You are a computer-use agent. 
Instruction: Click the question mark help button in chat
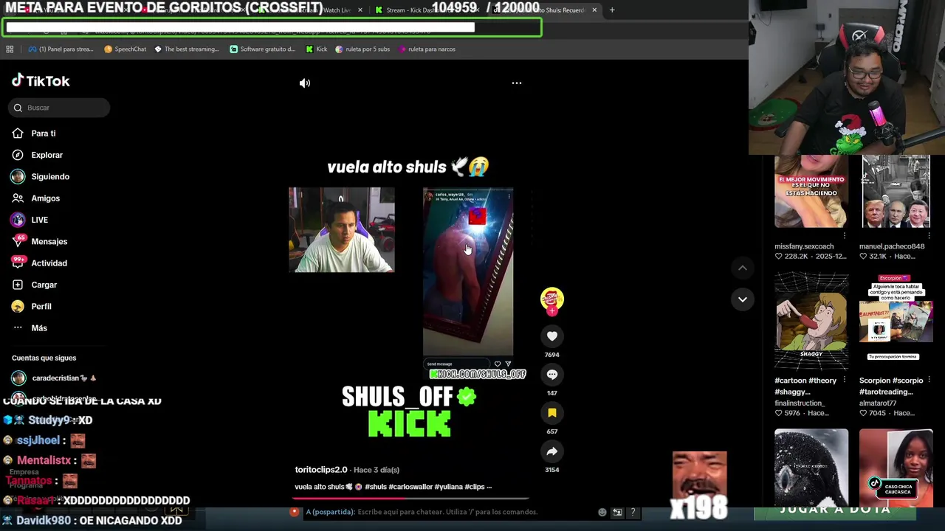click(x=633, y=513)
